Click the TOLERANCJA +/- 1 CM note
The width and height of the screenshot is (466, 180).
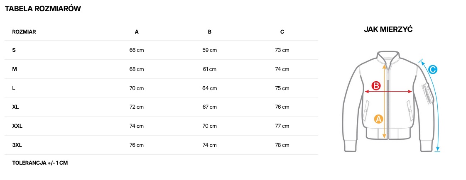[x=40, y=163]
